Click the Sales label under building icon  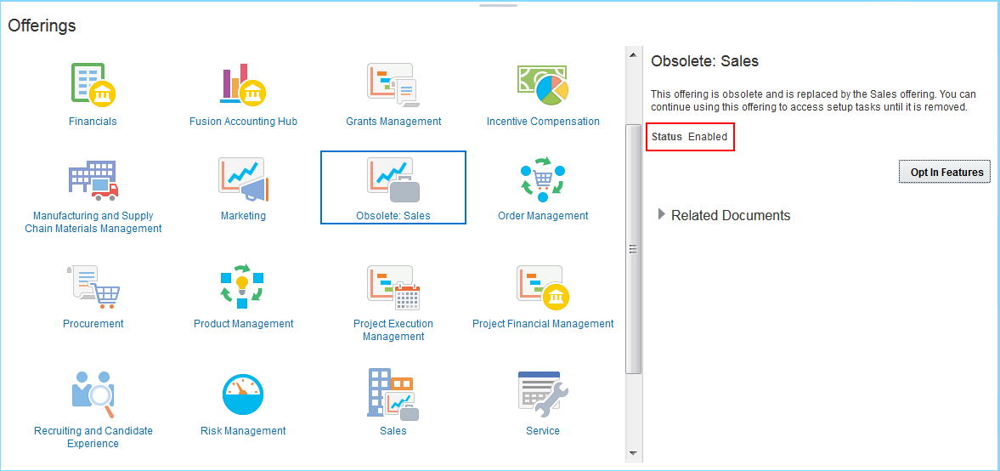(x=393, y=431)
